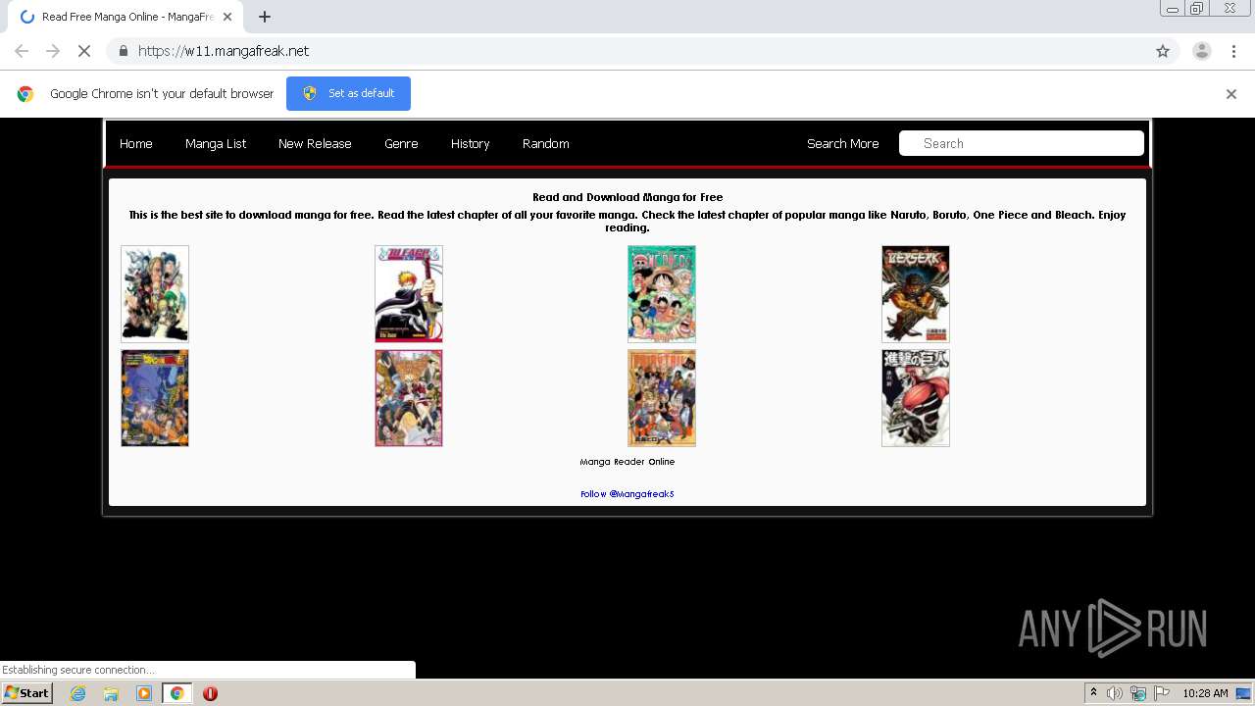This screenshot has height=706, width=1255.
Task: Open the My Hero Academia cover thumbnail
Action: [155, 294]
